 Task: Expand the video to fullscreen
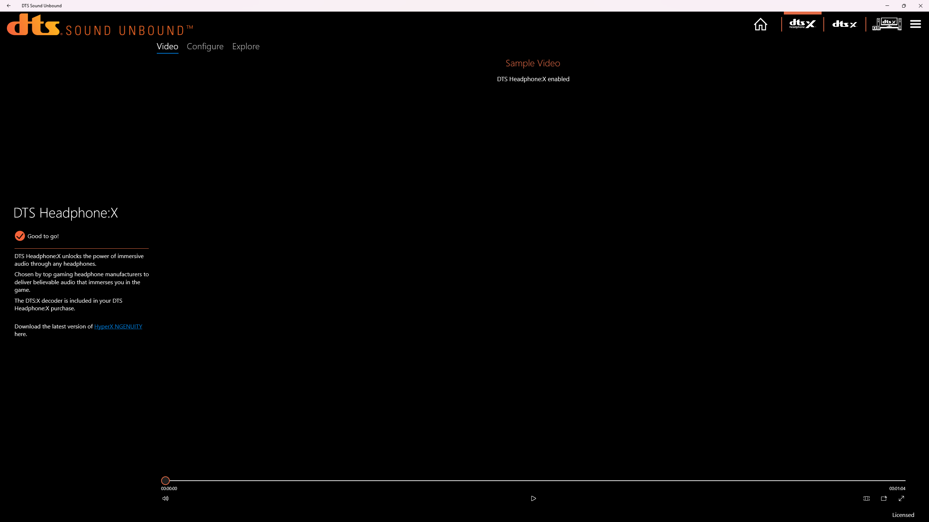(901, 498)
